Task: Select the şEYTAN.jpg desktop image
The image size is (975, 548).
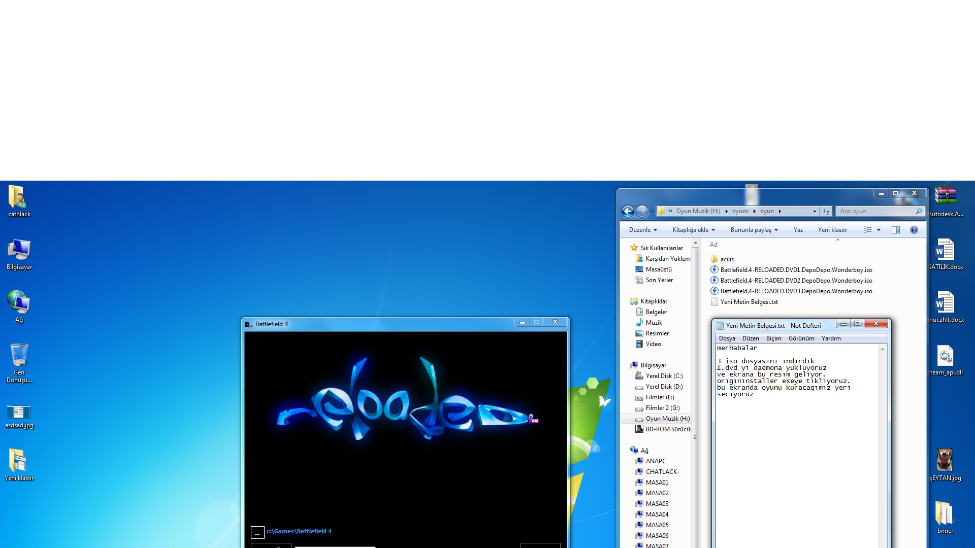Action: (x=946, y=464)
